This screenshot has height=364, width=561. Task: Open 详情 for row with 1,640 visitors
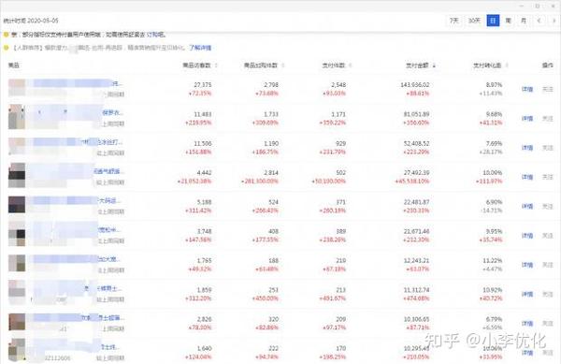pyautogui.click(x=527, y=353)
